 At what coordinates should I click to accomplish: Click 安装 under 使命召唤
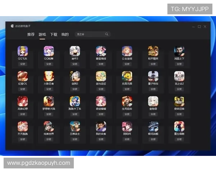(x=179, y=114)
